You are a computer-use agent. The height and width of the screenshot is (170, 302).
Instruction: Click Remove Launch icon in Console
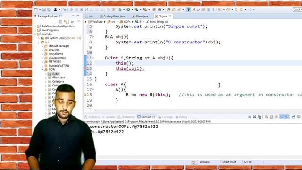pyautogui.click(x=254, y=117)
